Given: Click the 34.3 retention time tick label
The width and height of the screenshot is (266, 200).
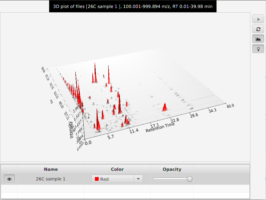Looking at the screenshot, I should click(213, 110).
